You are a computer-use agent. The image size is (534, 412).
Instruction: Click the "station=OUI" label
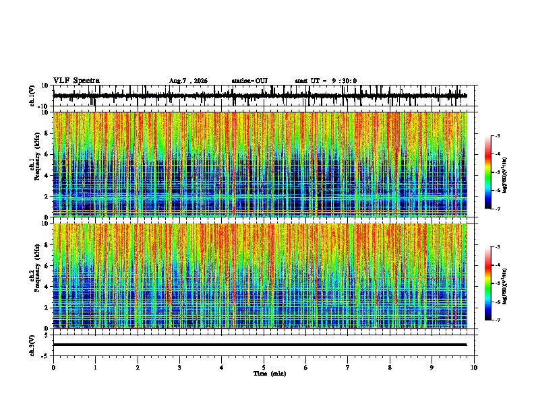249,81
